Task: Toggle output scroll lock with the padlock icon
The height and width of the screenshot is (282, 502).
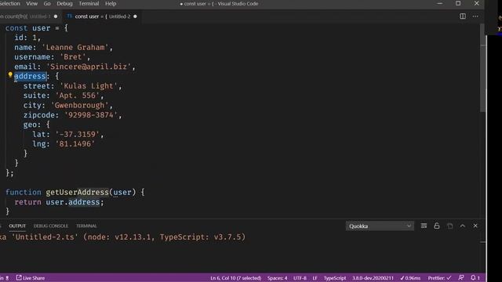Action: pyautogui.click(x=437, y=226)
